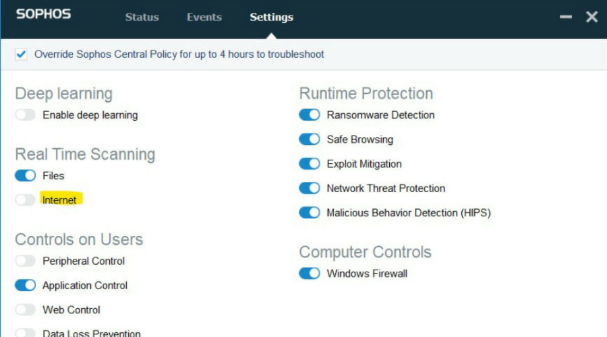
Task: Open the Status tab
Action: point(142,17)
